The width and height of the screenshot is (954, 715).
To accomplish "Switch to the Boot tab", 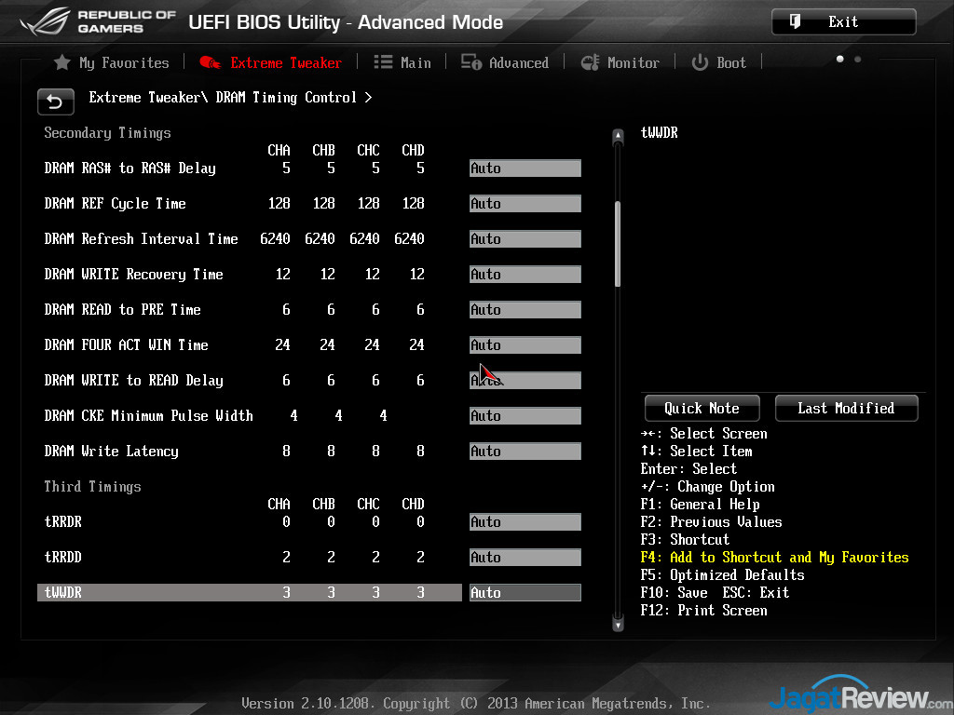I will pos(730,62).
